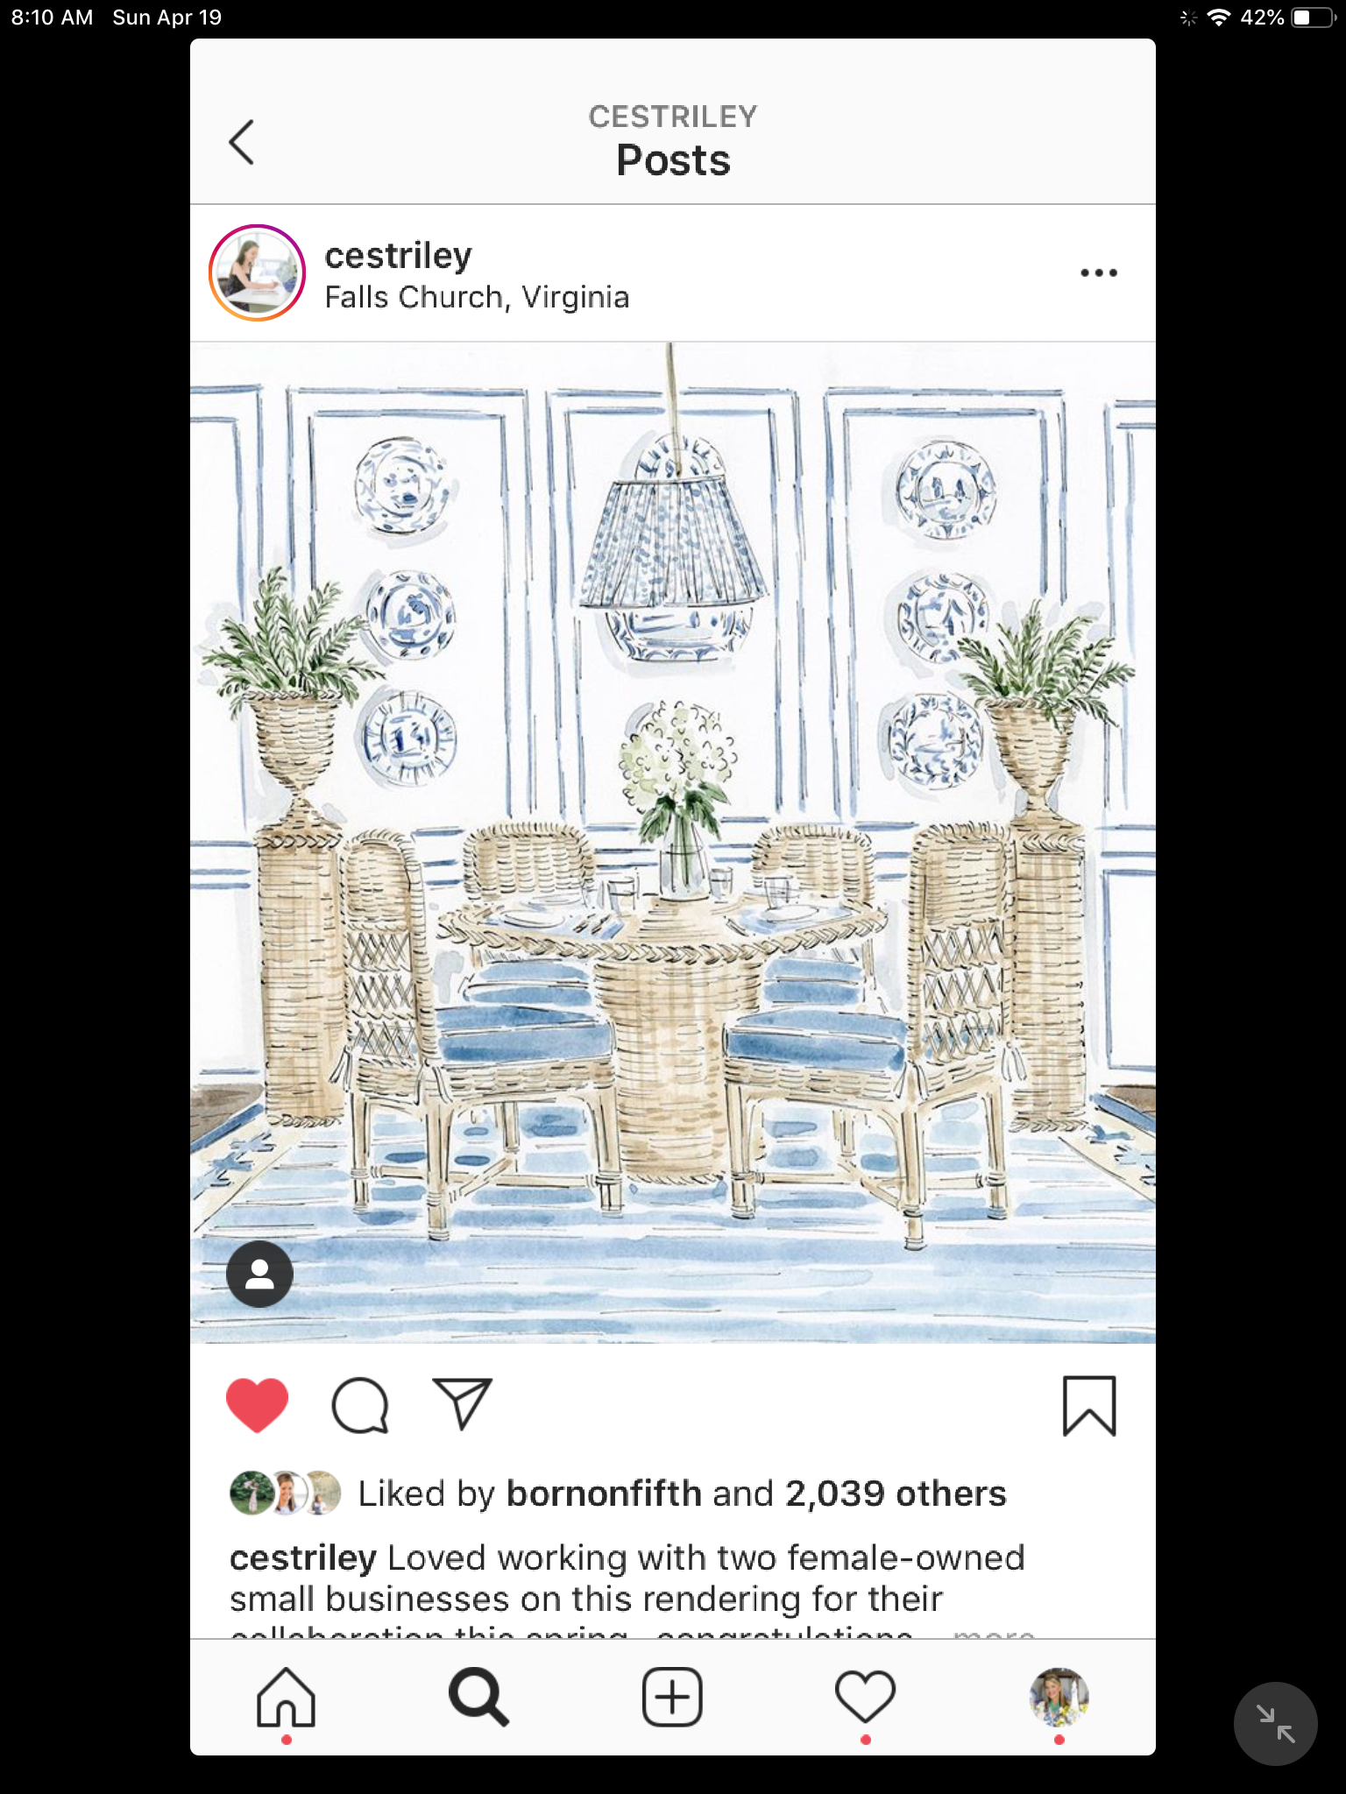Expand the truncated caption with 'more'
This screenshot has height=1794, width=1346.
993,1631
